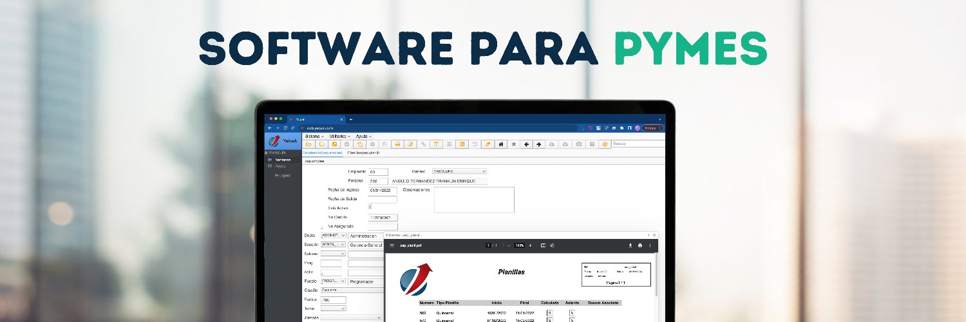Open the Utilitarios menu
This screenshot has width=966, height=322.
tap(339, 136)
